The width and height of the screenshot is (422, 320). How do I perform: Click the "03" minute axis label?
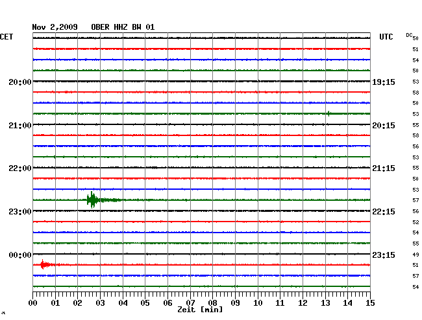[x=100, y=303]
